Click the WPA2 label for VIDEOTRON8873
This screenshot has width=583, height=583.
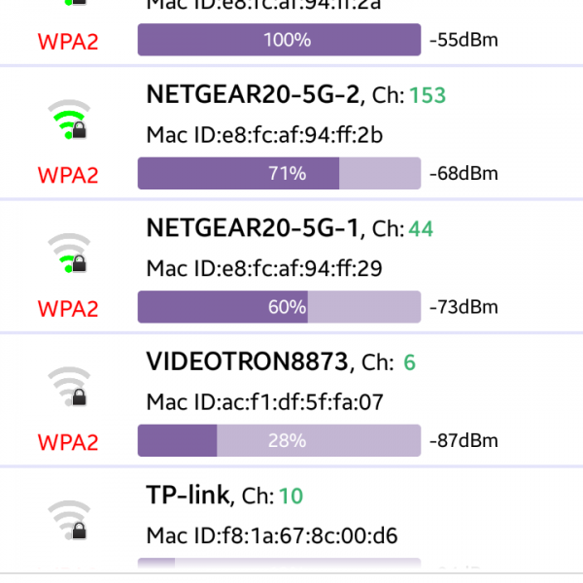coord(68,442)
